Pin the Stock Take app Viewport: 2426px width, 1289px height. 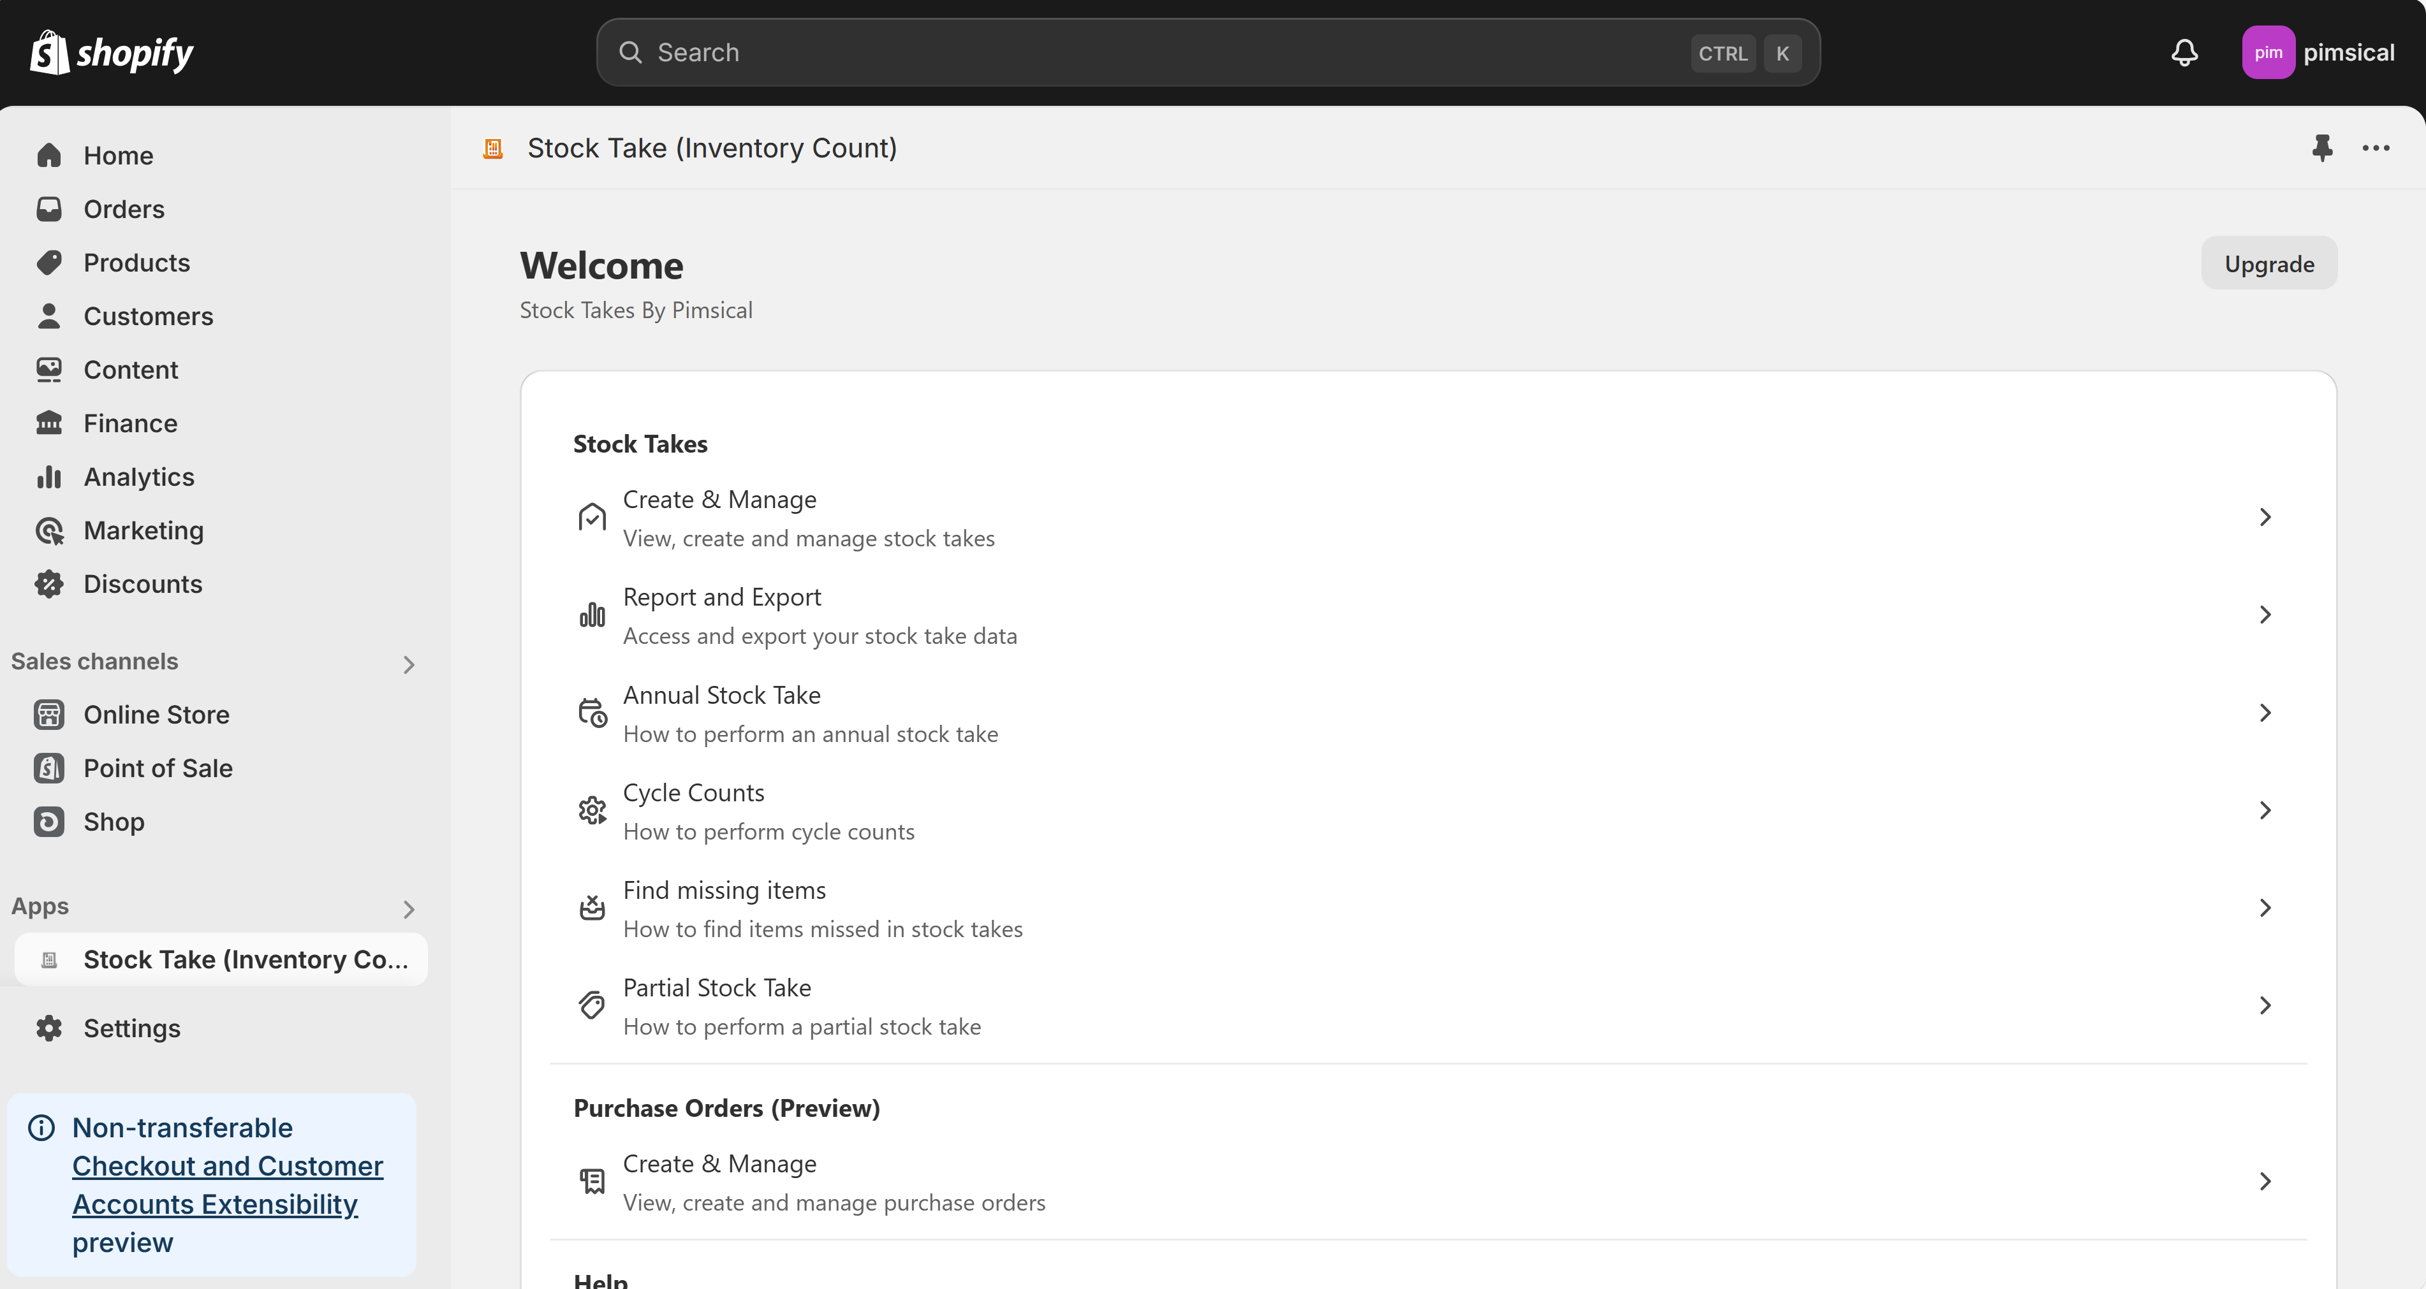[2323, 148]
